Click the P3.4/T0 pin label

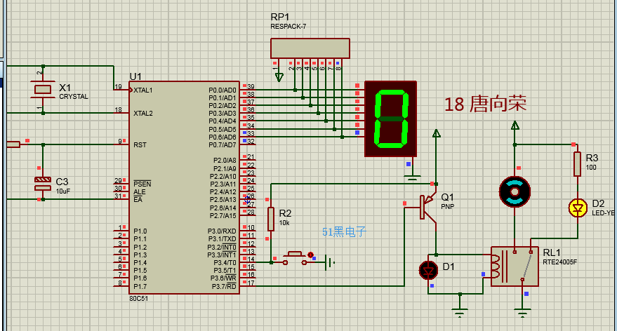point(225,262)
